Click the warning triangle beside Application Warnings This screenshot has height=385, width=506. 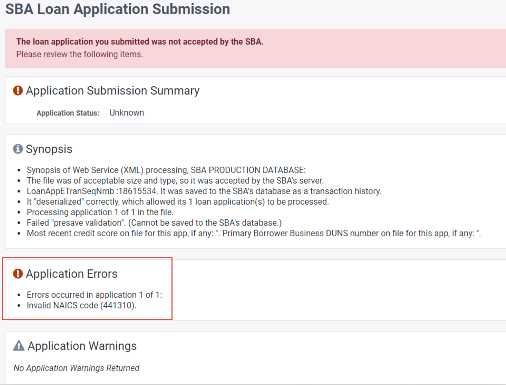pyautogui.click(x=19, y=346)
